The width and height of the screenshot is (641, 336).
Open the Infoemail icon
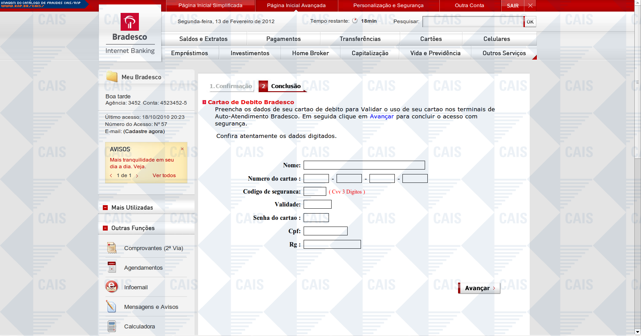coord(112,287)
